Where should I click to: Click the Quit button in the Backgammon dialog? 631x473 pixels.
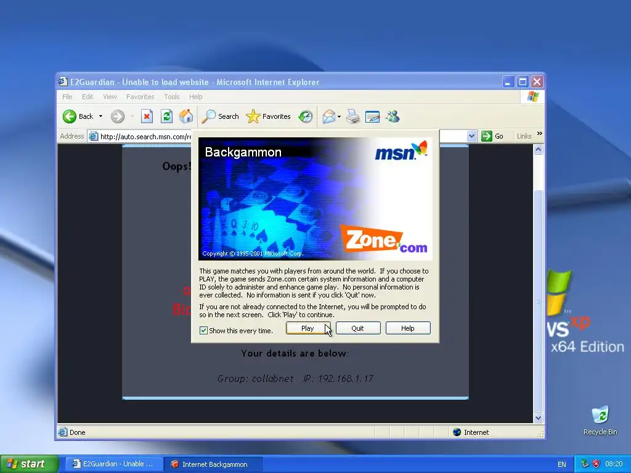pyautogui.click(x=358, y=328)
